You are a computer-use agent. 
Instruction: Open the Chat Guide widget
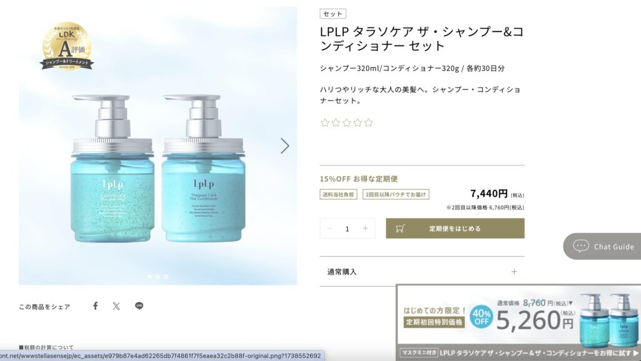[603, 246]
